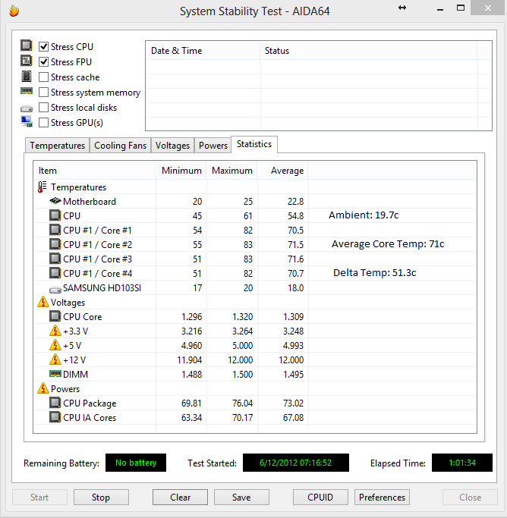
Task: Click the Maximum column header
Action: click(x=231, y=171)
